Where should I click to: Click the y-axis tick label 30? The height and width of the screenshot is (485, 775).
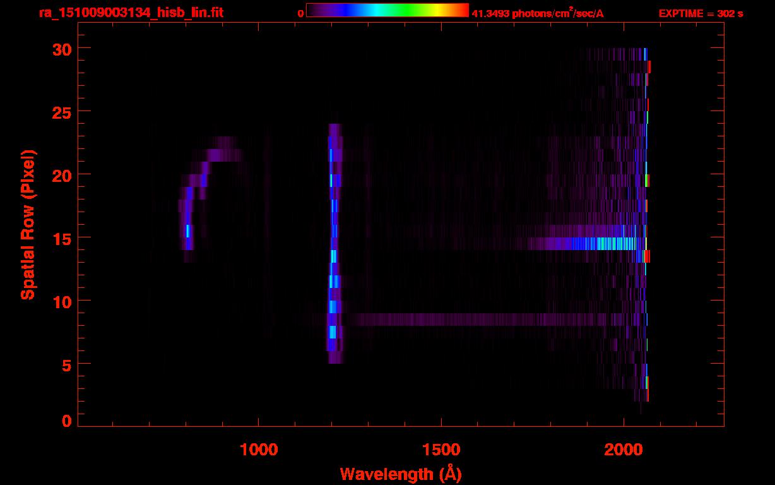61,49
